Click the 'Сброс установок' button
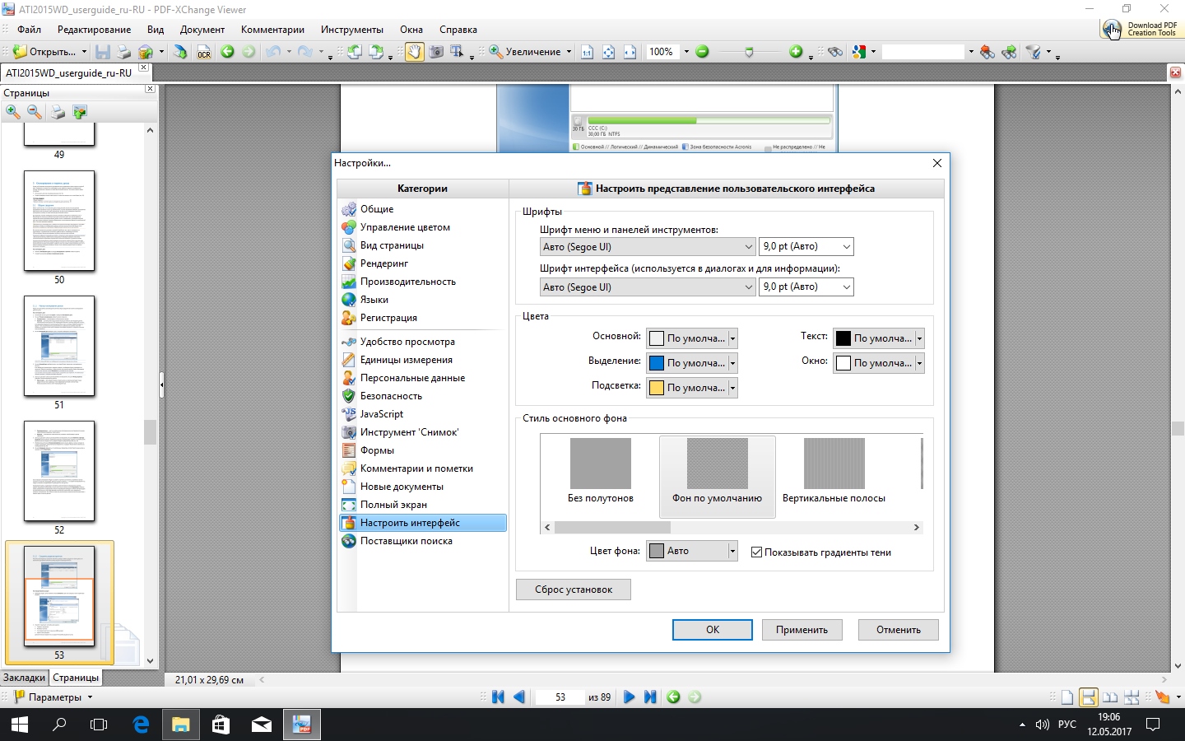 (x=574, y=590)
